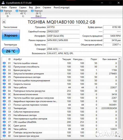Click the buffer size value 8192 KB
This screenshot has height=140, width=123.
pos(112,27)
